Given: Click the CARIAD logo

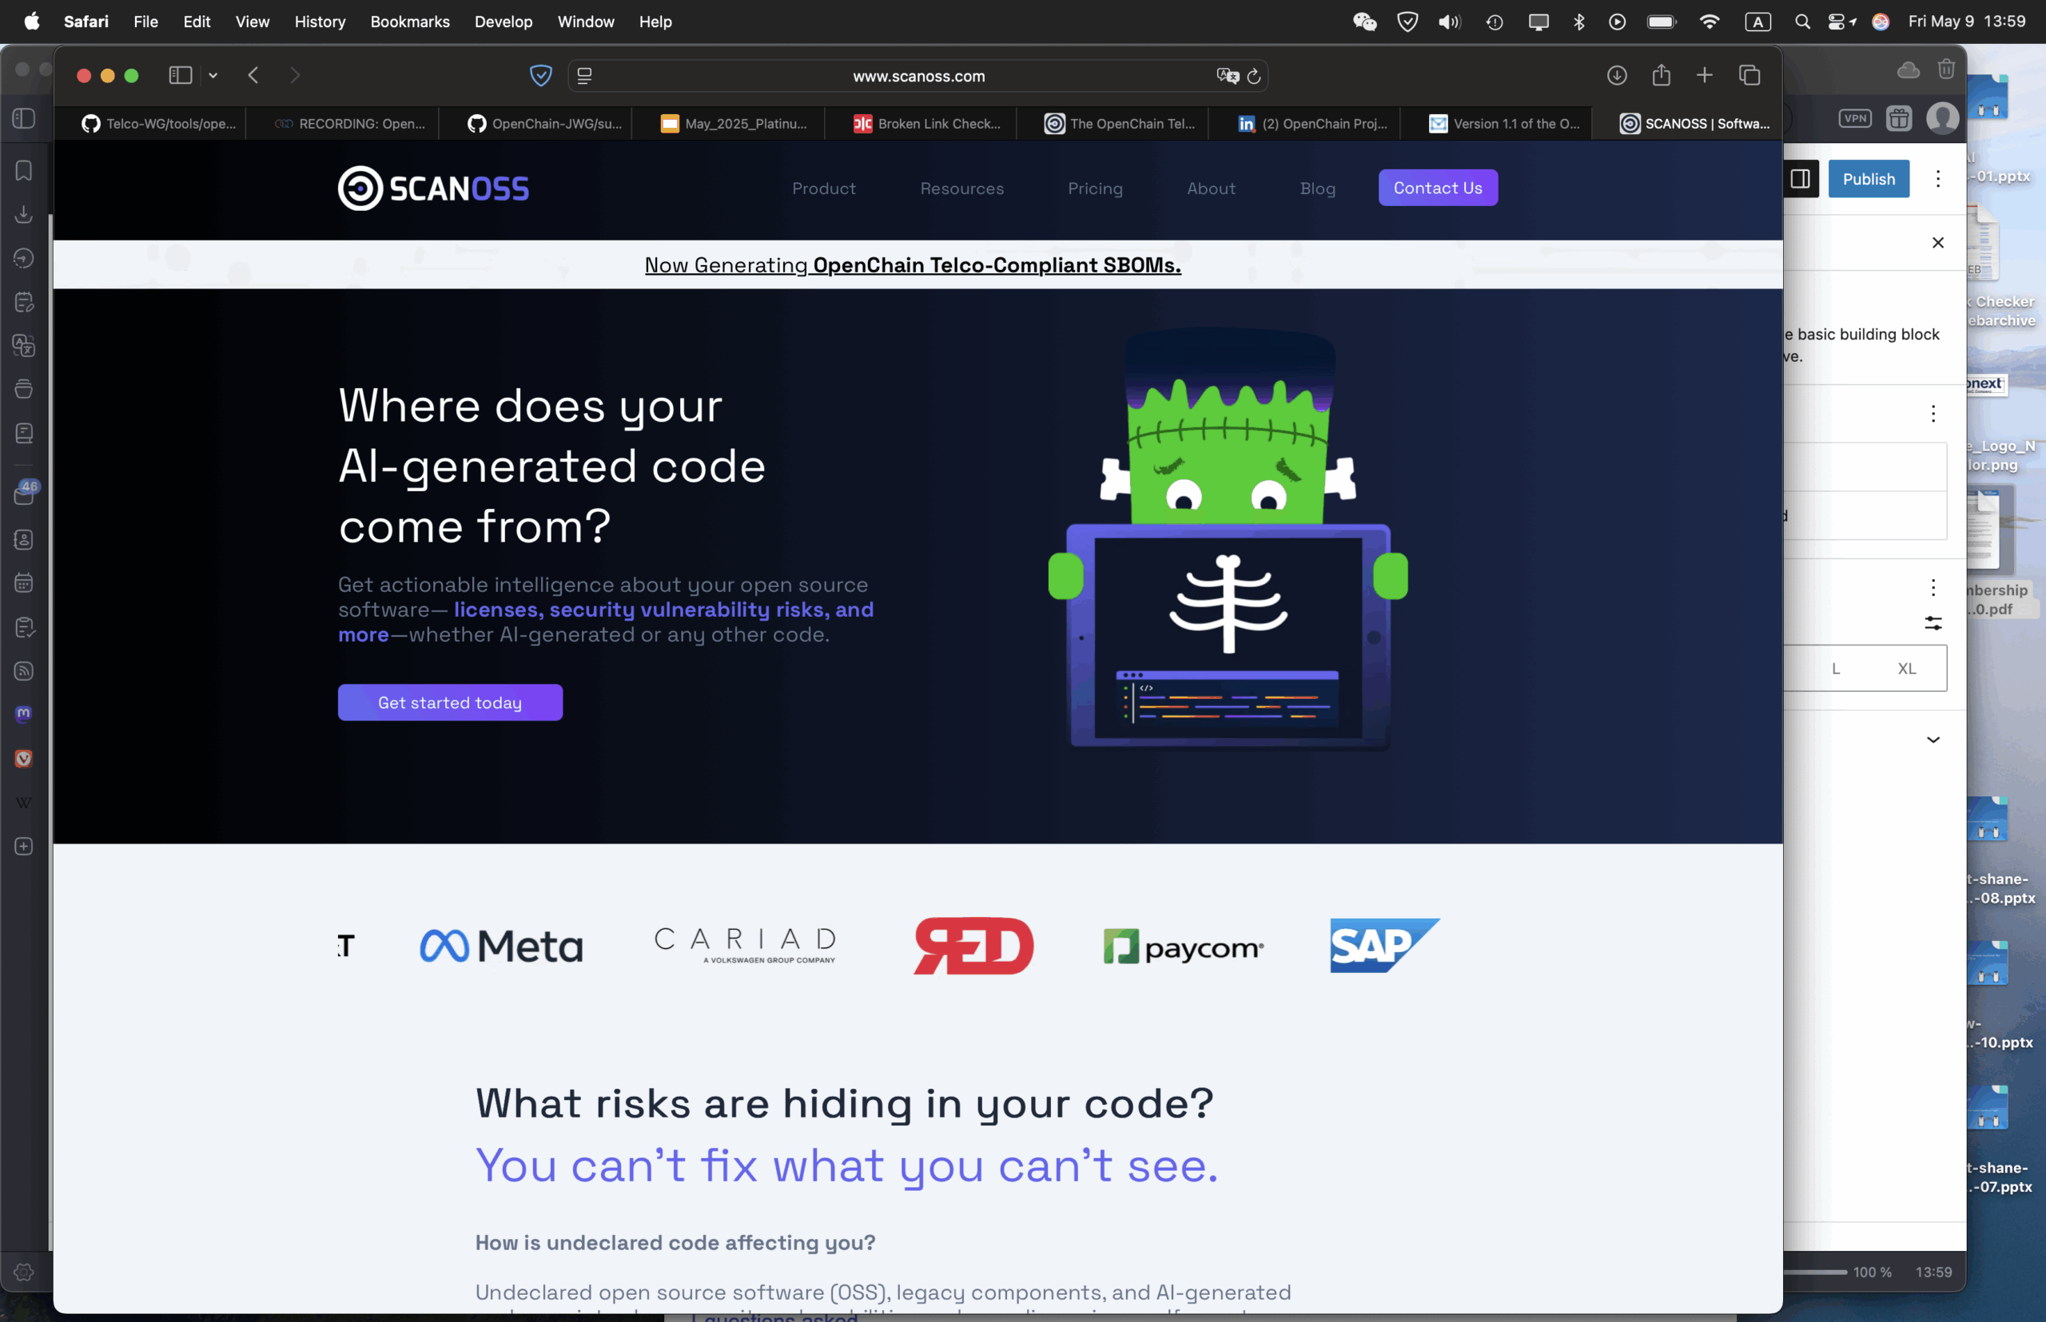Looking at the screenshot, I should pos(745,945).
